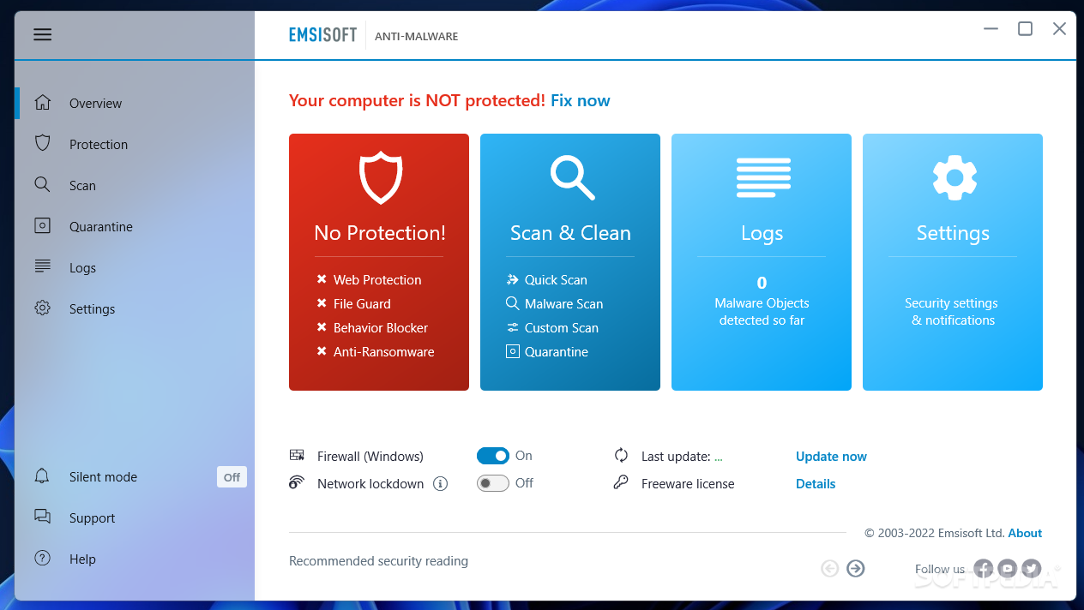The height and width of the screenshot is (610, 1084).
Task: Click Recommended security reading text
Action: click(x=378, y=561)
